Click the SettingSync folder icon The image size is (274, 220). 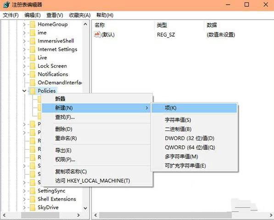point(33,191)
